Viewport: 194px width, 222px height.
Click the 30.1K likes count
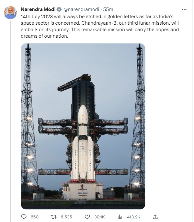click(99, 217)
